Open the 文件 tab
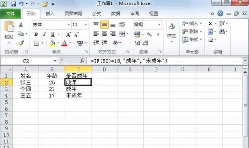This screenshot has width=249, height=148. pos(10,14)
